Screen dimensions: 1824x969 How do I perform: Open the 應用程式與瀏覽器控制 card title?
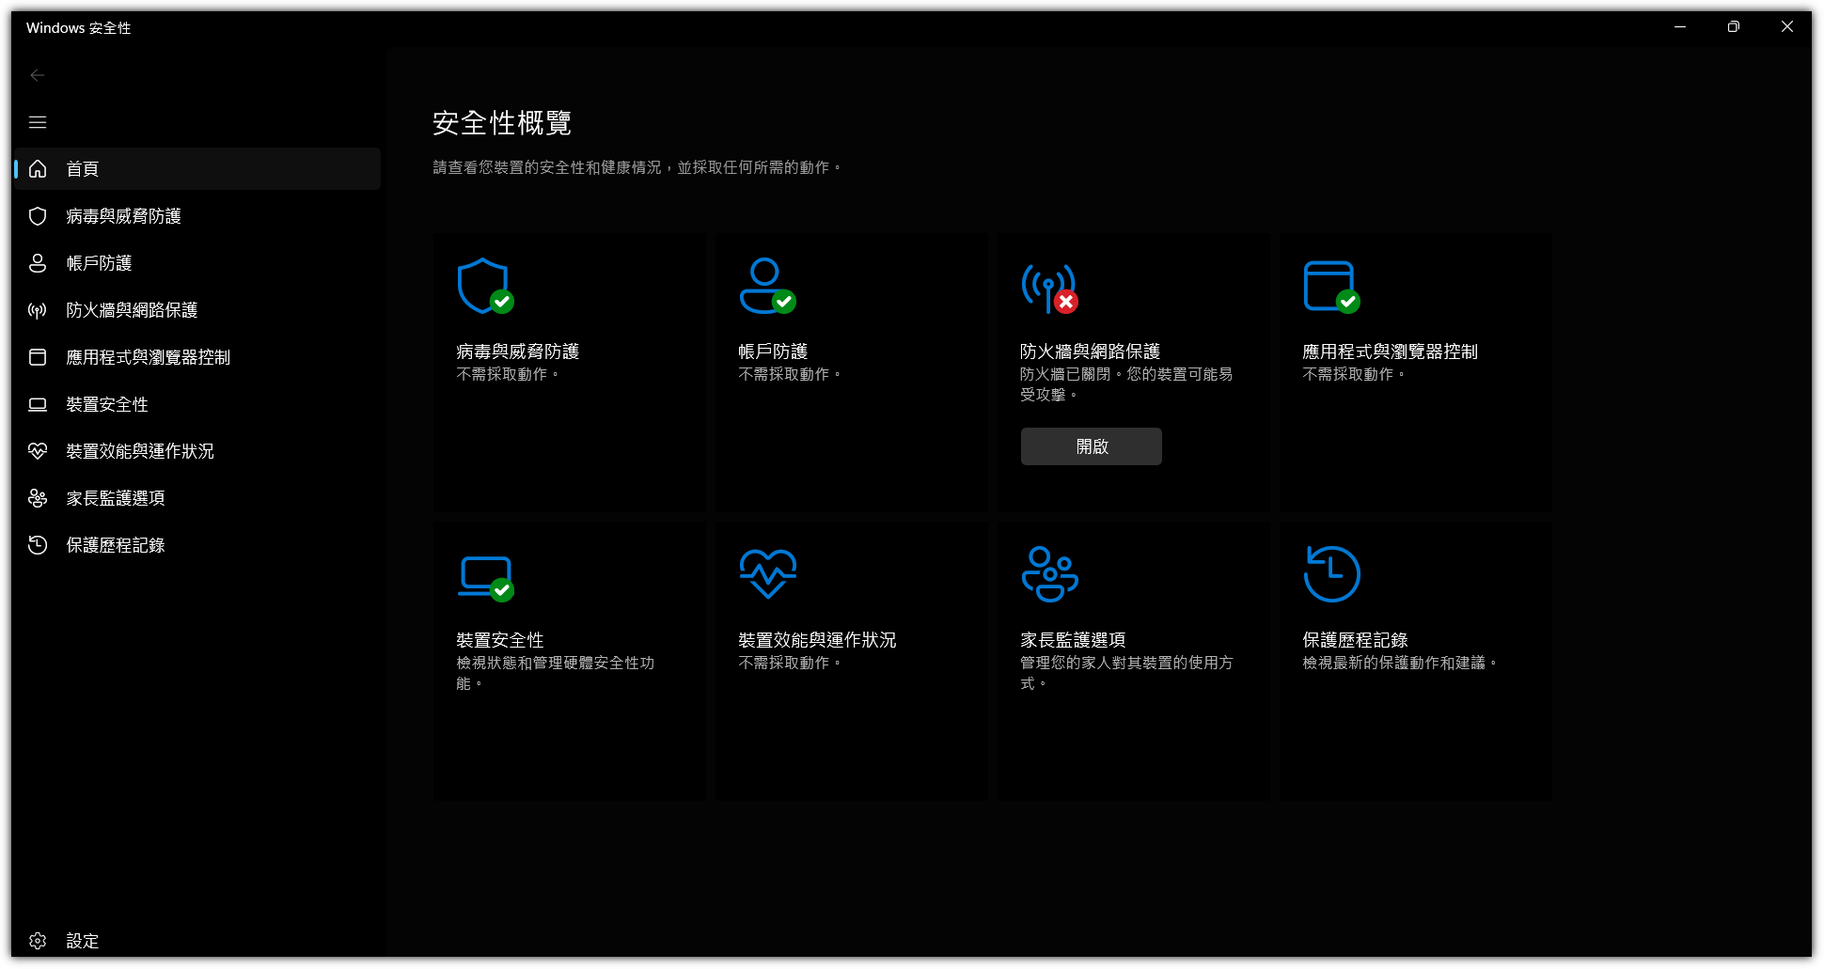1390,352
